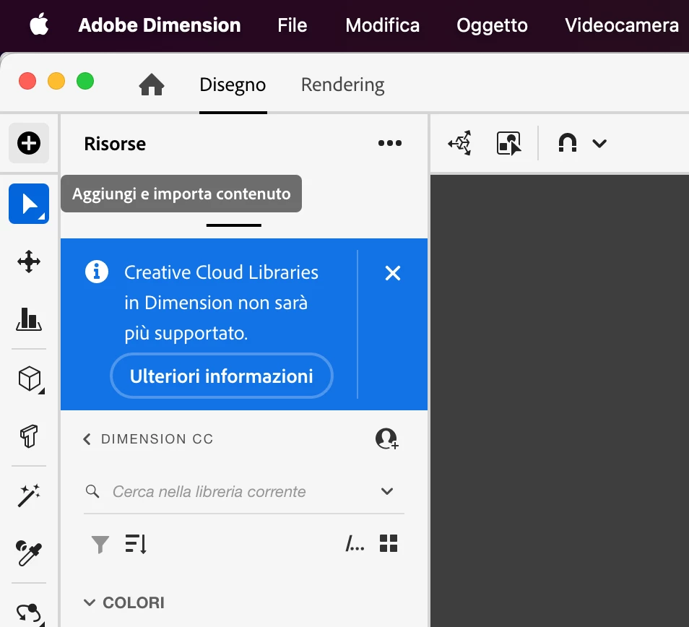Open the Apple menu

click(x=39, y=24)
